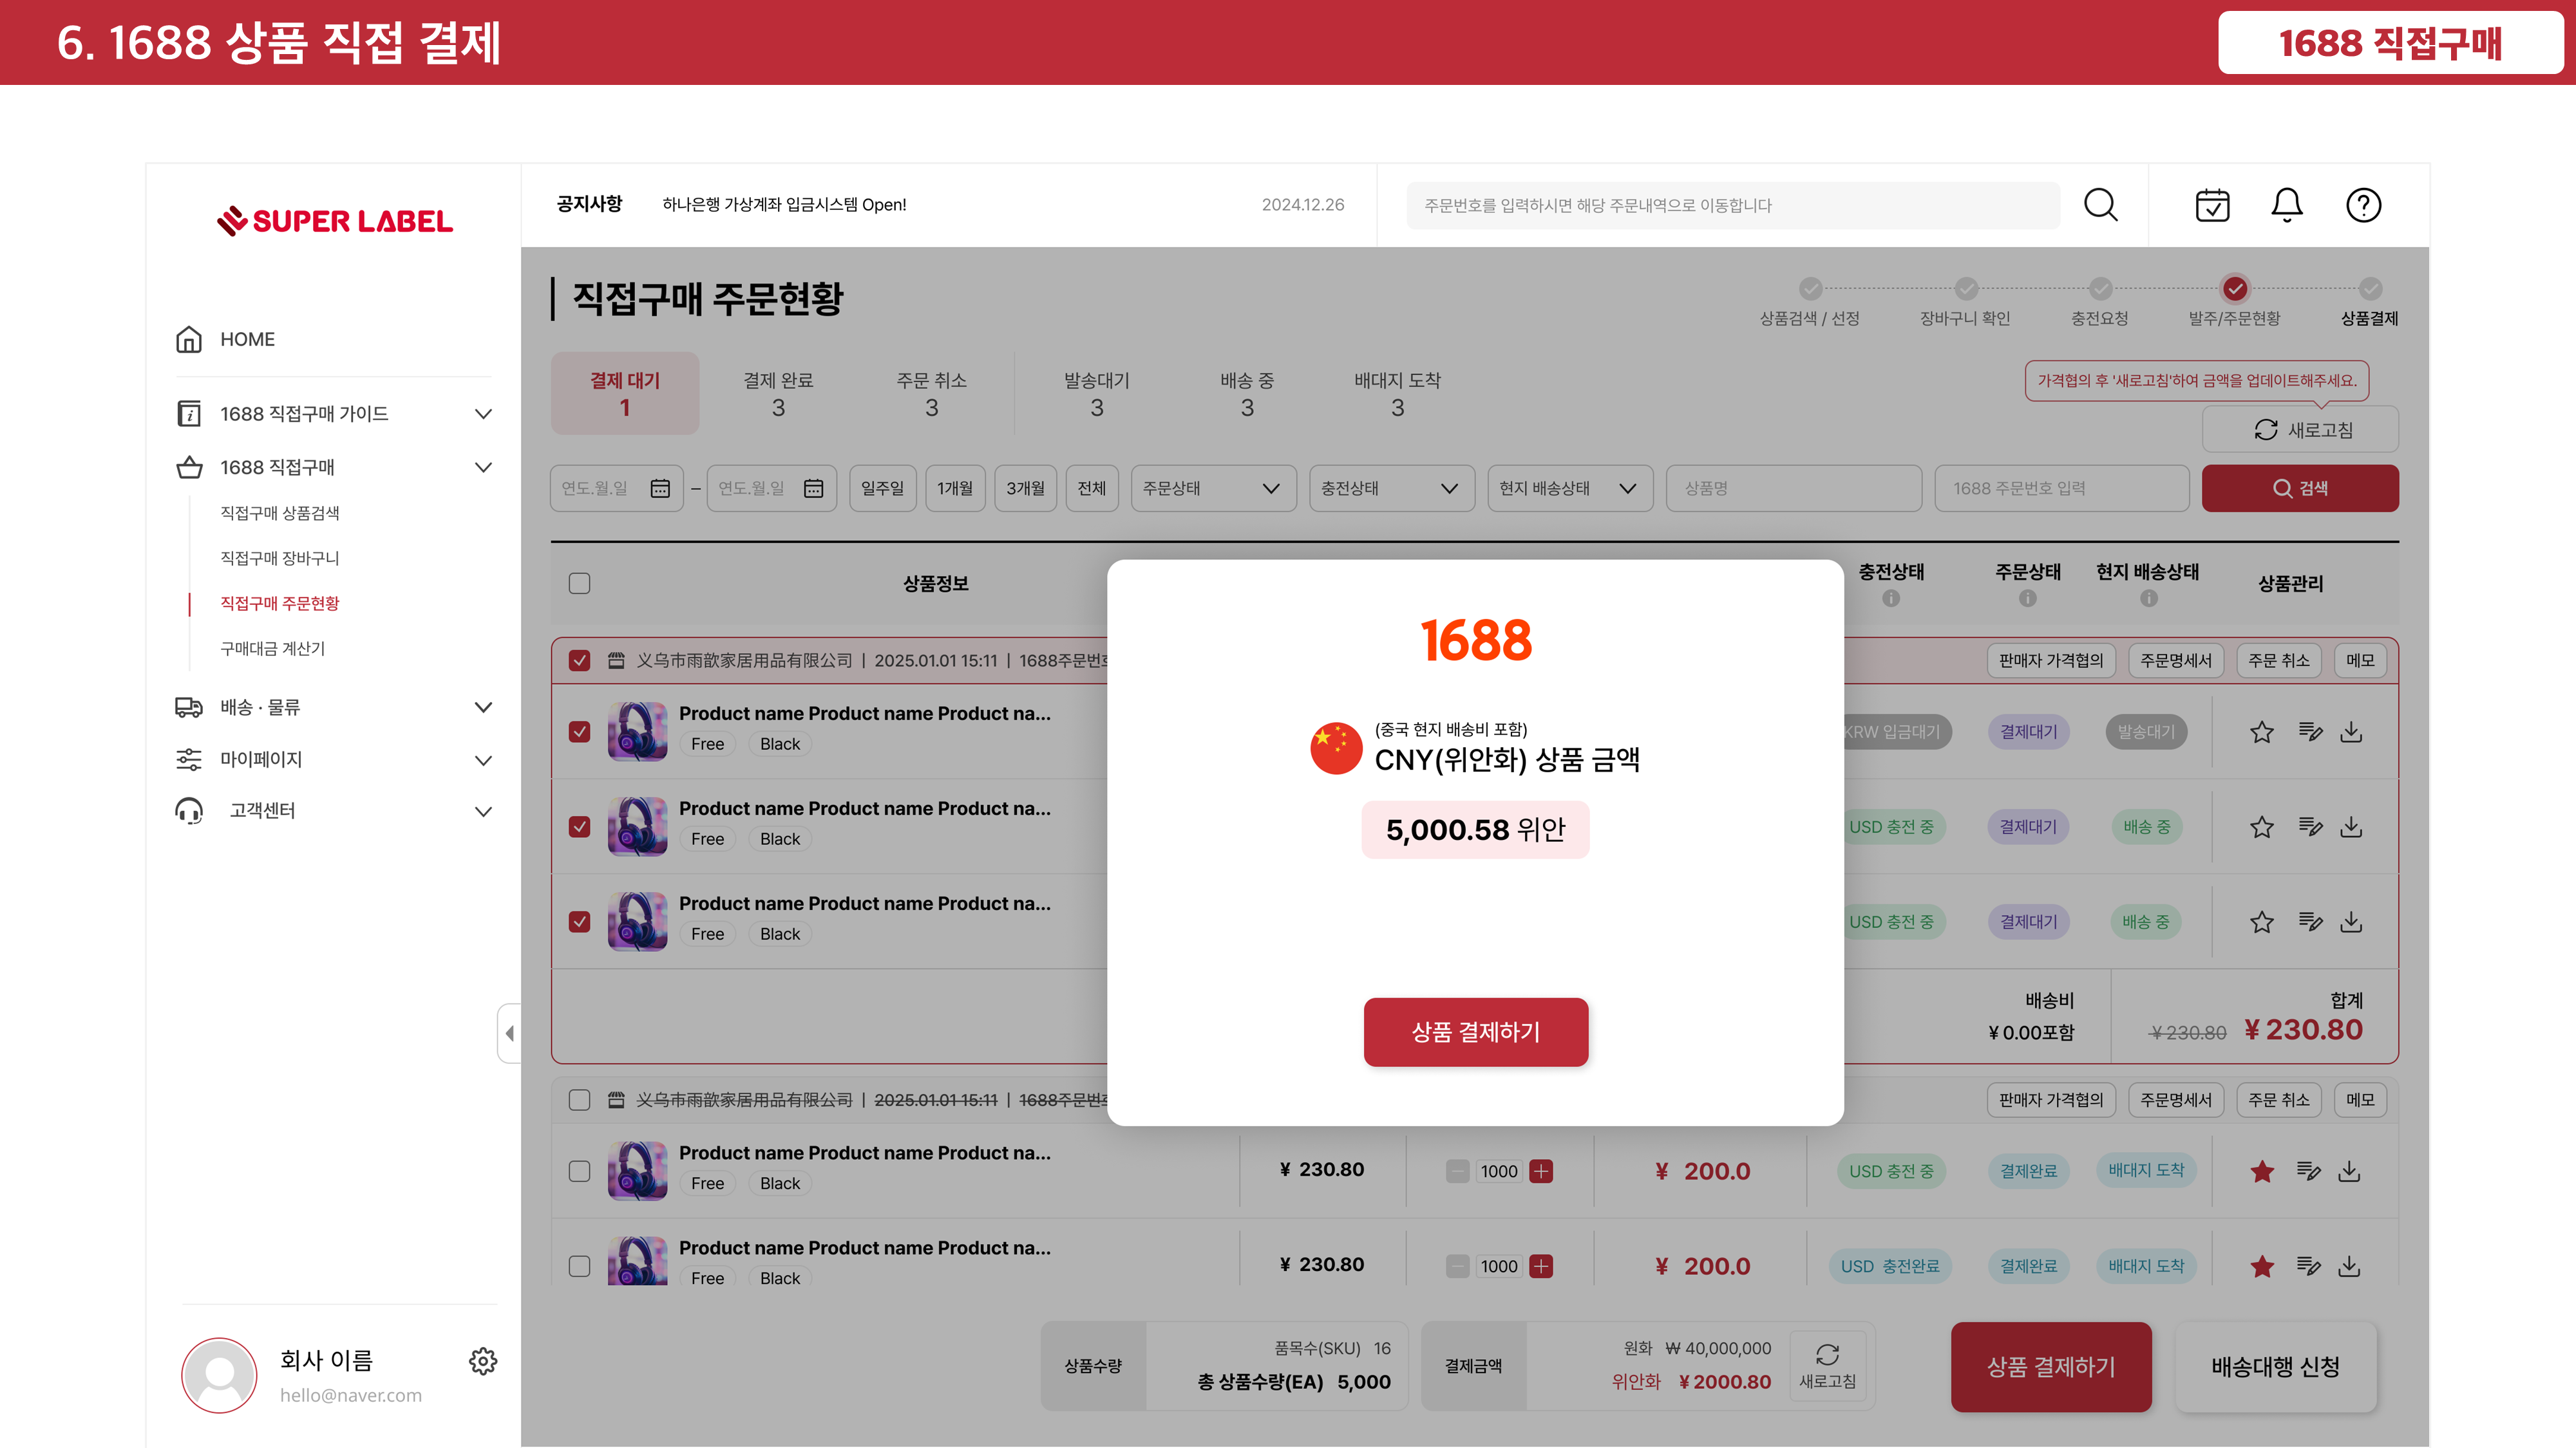The width and height of the screenshot is (2576, 1448).
Task: Click the HOME house icon
Action: click(x=189, y=340)
